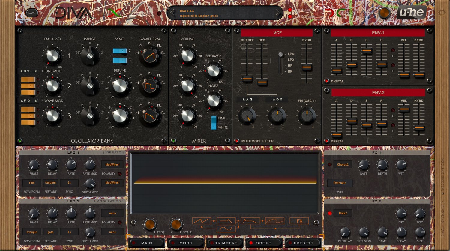Click the ENV-1 sustain S slider handle

pyautogui.click(x=366, y=51)
